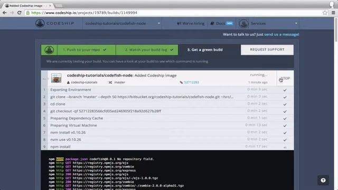Select step 1 Push to your repo

point(87,50)
